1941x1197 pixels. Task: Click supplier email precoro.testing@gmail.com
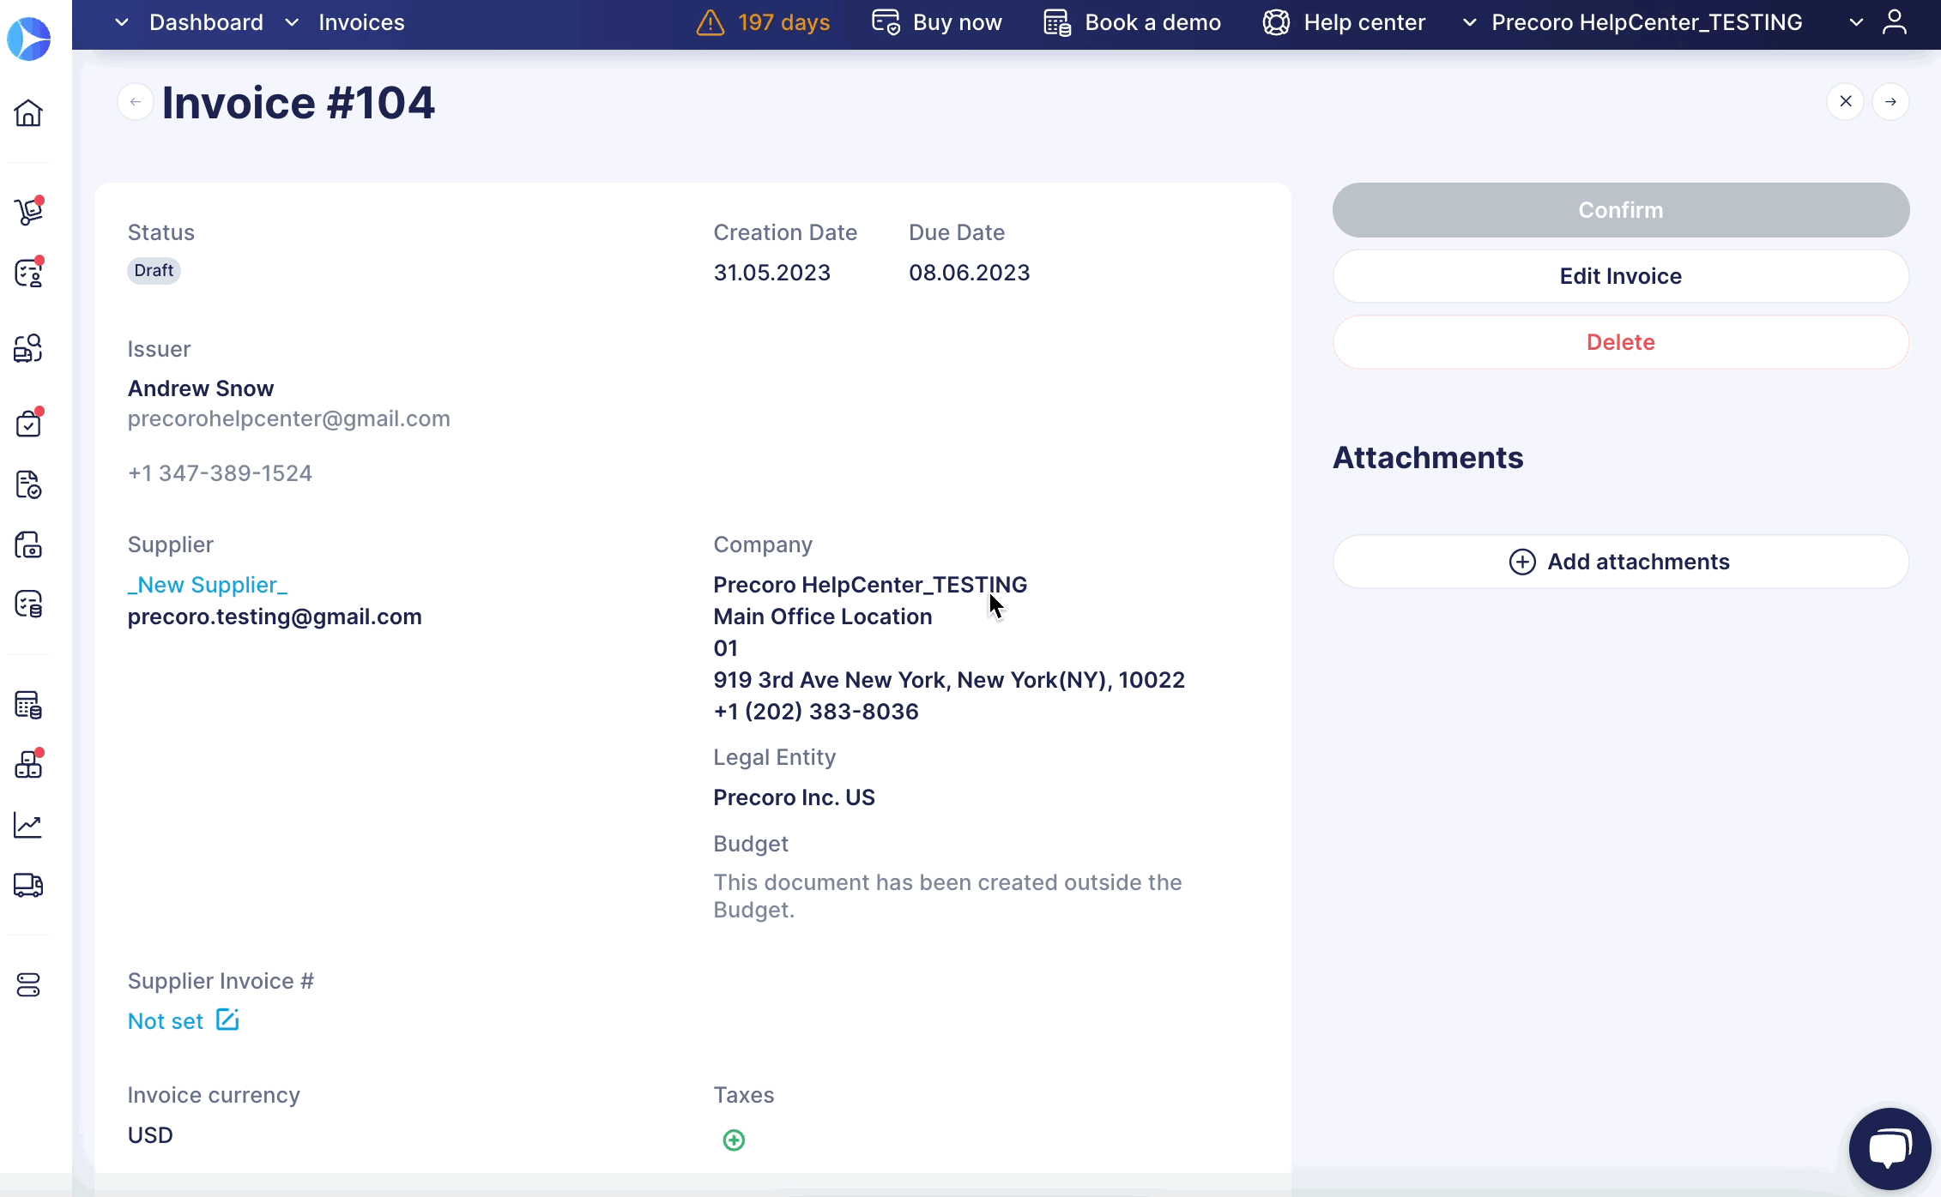click(x=275, y=617)
